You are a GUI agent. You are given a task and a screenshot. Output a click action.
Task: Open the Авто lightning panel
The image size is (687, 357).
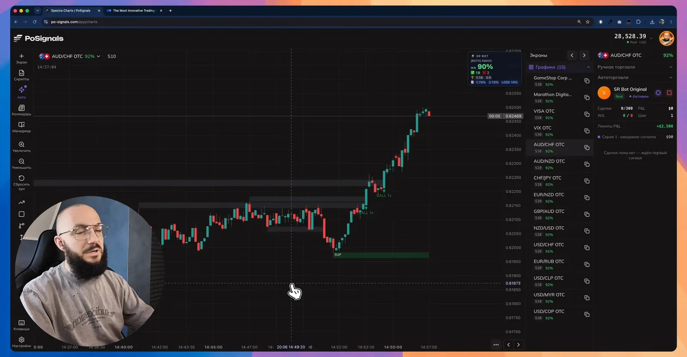point(21,92)
